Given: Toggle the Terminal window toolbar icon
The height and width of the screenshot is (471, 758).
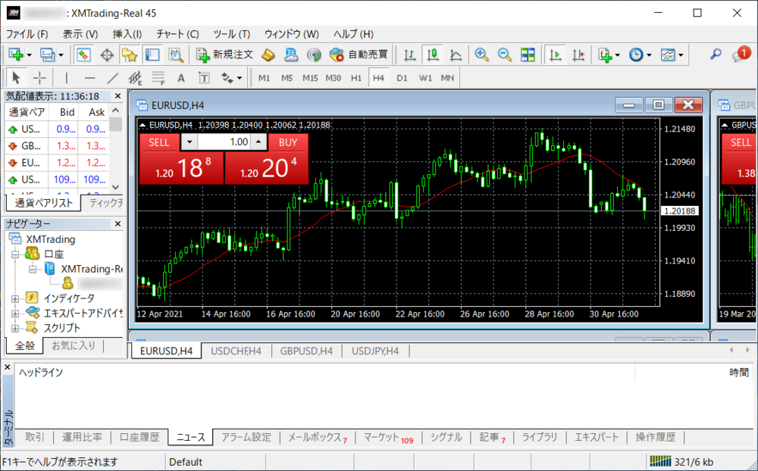Looking at the screenshot, I should (x=152, y=55).
